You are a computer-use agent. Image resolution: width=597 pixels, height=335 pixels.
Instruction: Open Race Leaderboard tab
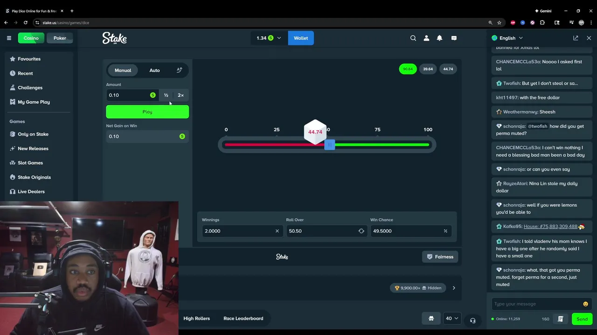pyautogui.click(x=243, y=318)
